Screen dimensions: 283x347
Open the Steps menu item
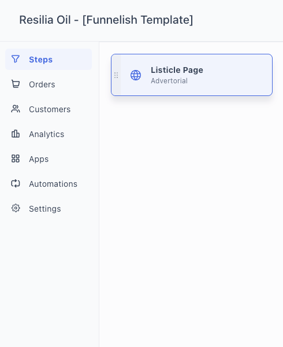click(x=49, y=60)
